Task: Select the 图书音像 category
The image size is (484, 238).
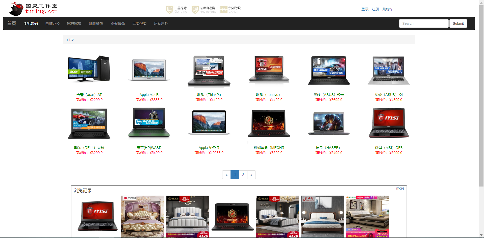Action: [118, 23]
